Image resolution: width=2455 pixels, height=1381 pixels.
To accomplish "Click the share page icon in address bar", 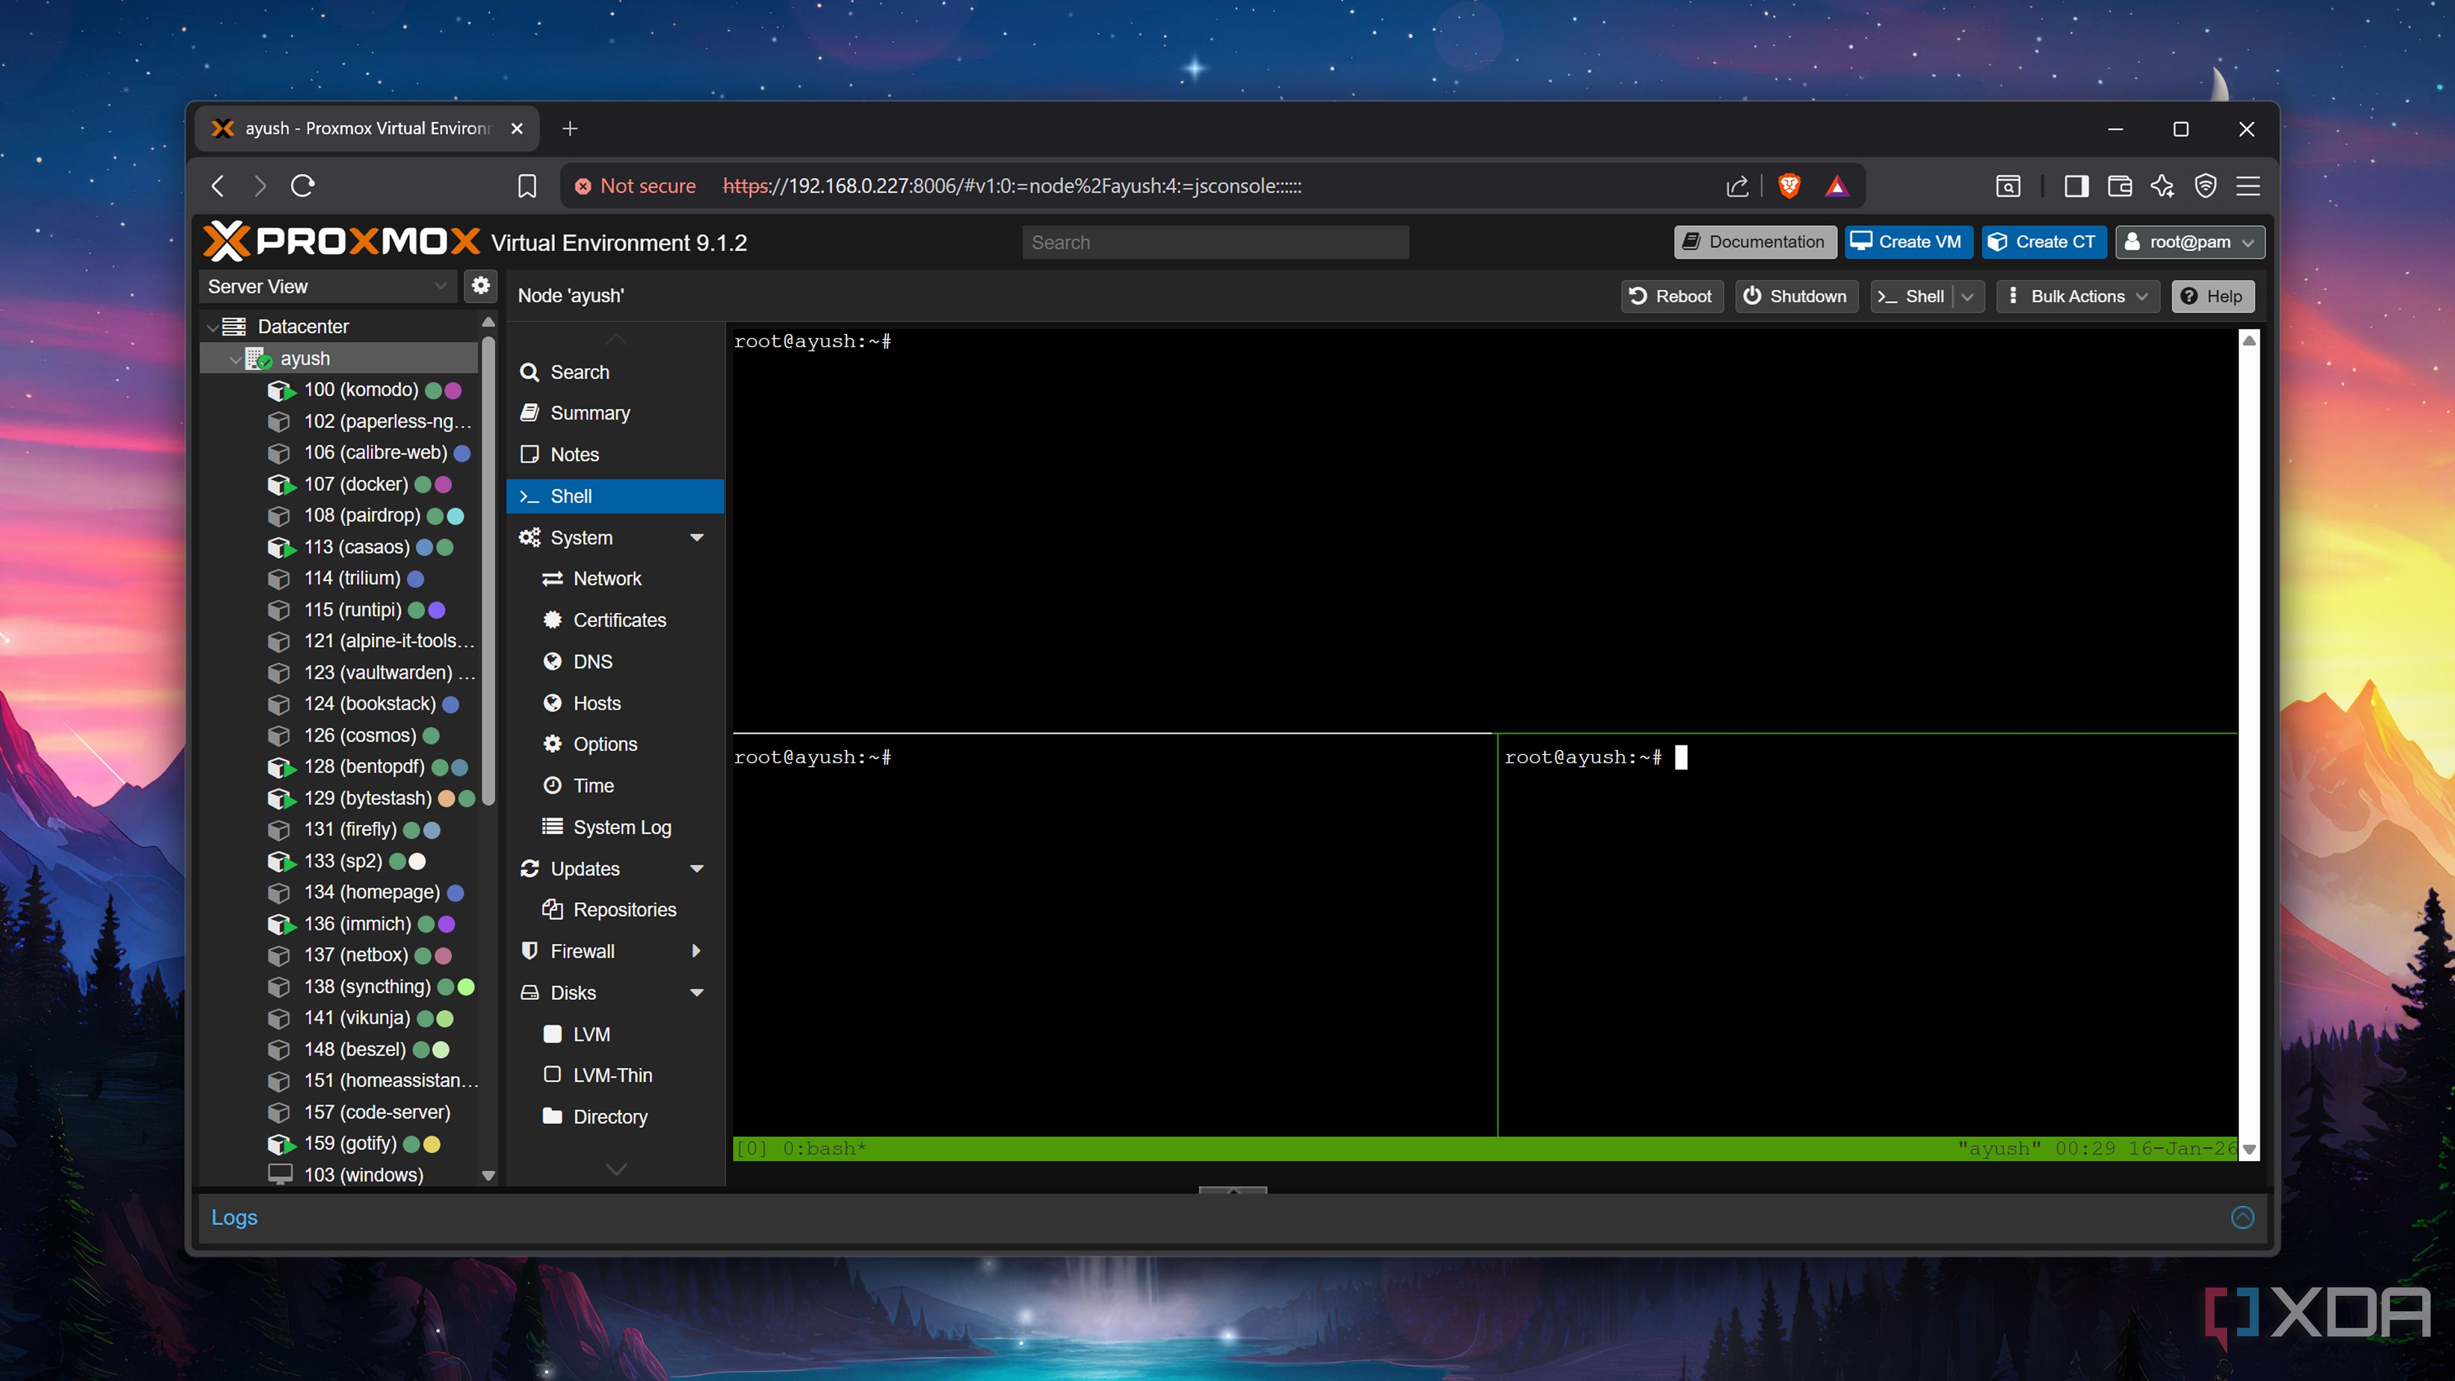I will pyautogui.click(x=1738, y=186).
